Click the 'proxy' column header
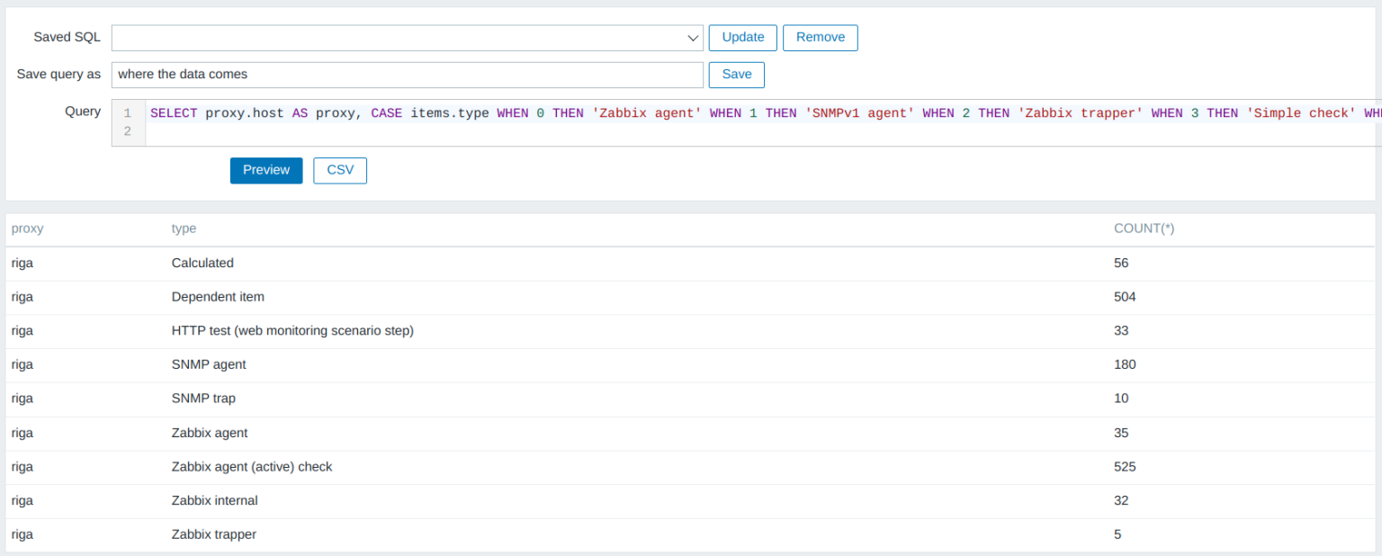Viewport: 1382px width, 556px height. click(27, 229)
